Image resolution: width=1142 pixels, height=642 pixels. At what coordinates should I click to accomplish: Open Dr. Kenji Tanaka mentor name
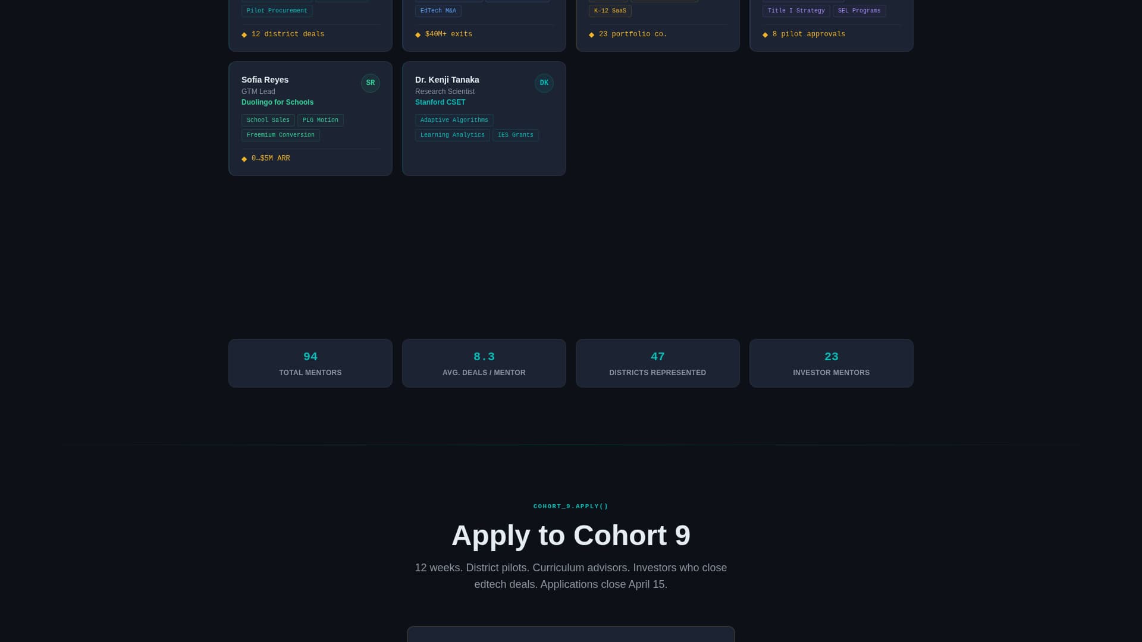(x=447, y=80)
